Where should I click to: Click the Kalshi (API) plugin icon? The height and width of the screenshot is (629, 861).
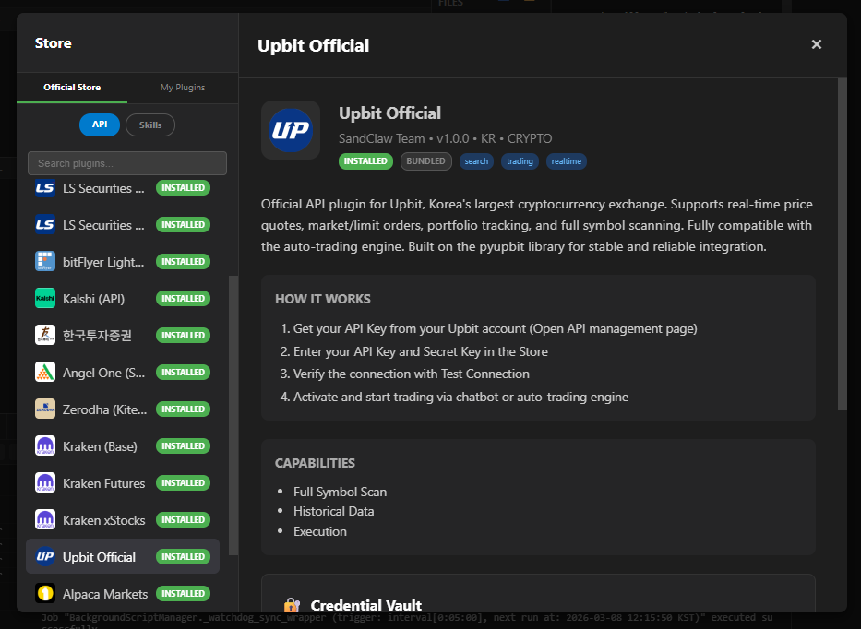coord(45,298)
